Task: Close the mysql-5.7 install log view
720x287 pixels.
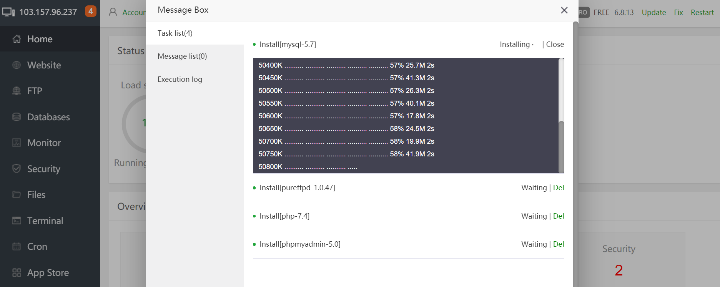Action: (555, 44)
